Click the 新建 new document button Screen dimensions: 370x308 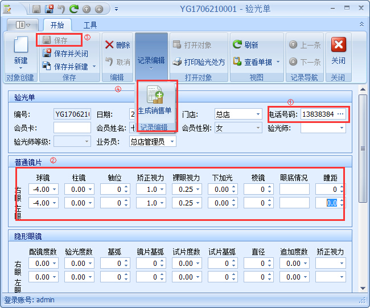20,53
